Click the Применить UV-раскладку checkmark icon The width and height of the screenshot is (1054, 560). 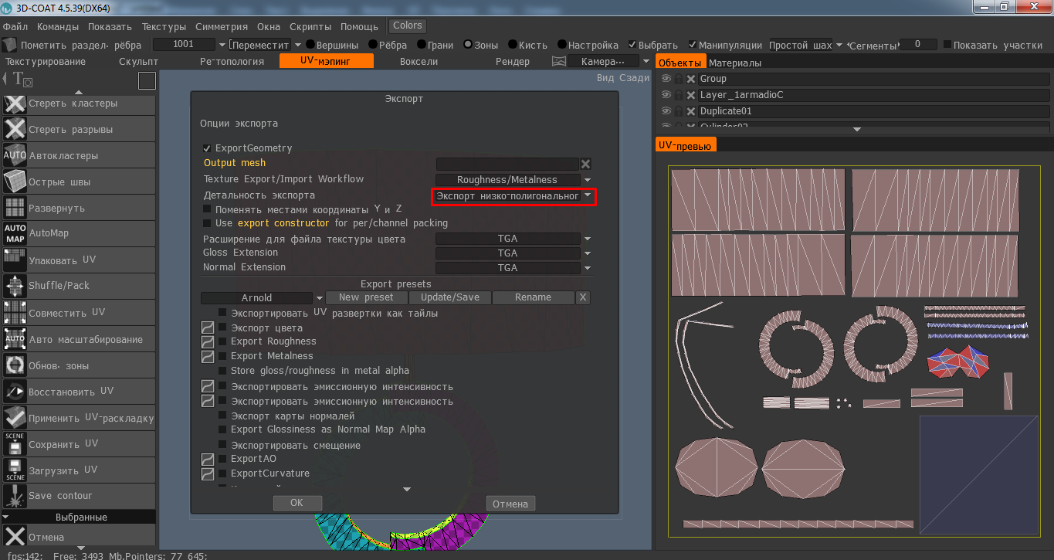pos(15,418)
